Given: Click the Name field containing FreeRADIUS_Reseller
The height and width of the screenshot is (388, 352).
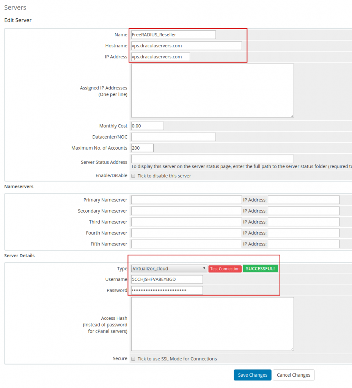Looking at the screenshot, I should [x=173, y=34].
